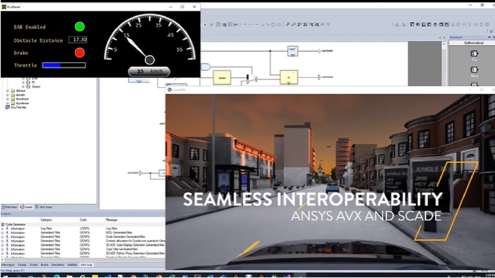Expand the libpwlinear library folder

pos(8,103)
